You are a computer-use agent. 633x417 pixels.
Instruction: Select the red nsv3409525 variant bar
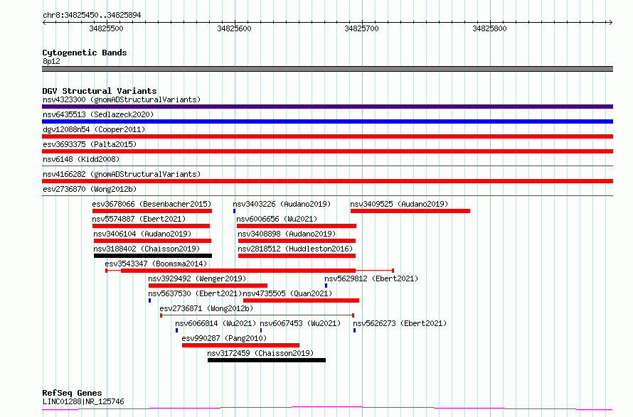tap(410, 211)
